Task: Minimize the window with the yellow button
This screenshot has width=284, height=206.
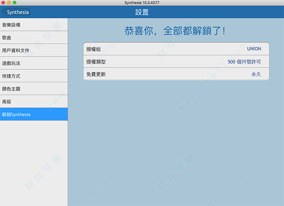Action: pos(9,2)
